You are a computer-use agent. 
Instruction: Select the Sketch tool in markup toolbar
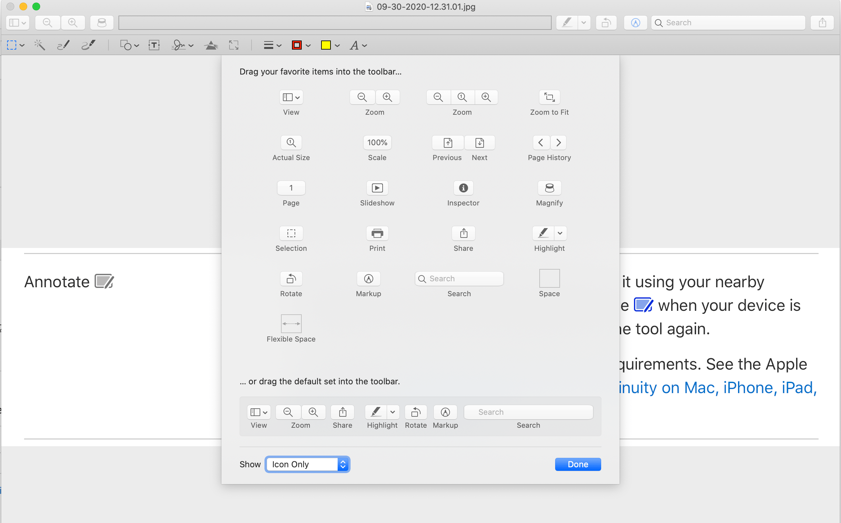click(x=63, y=45)
